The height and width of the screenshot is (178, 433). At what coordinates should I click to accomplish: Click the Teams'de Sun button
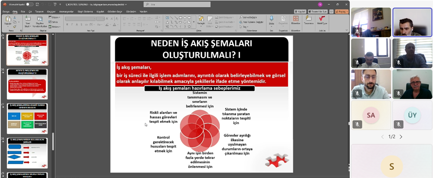tap(318, 12)
